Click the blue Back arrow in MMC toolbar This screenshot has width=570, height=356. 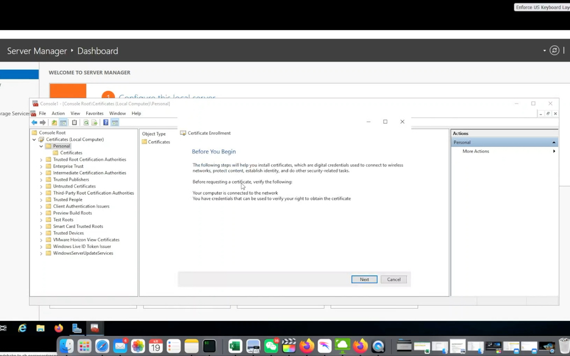[x=34, y=123]
